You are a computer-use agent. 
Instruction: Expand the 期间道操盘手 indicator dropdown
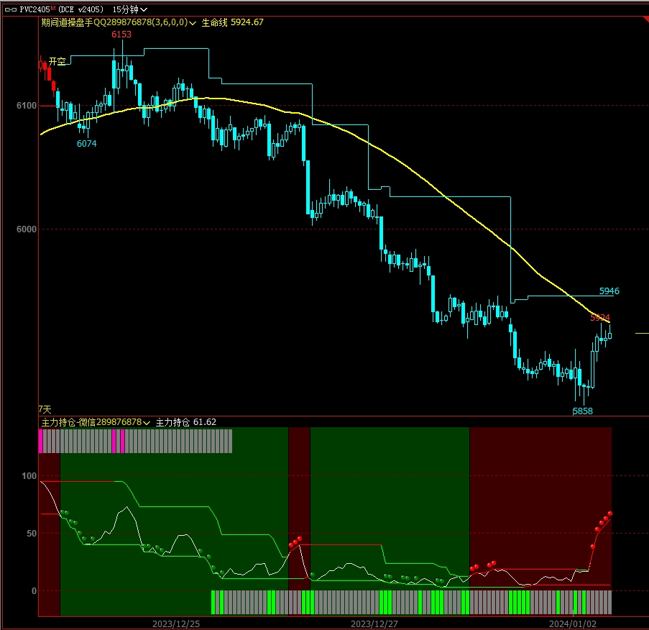click(193, 23)
